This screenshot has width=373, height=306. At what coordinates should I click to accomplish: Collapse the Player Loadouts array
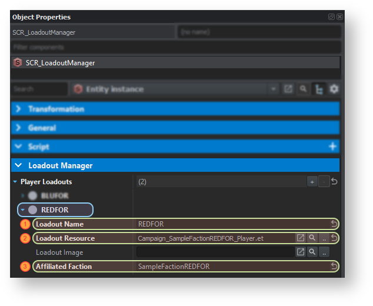15,182
